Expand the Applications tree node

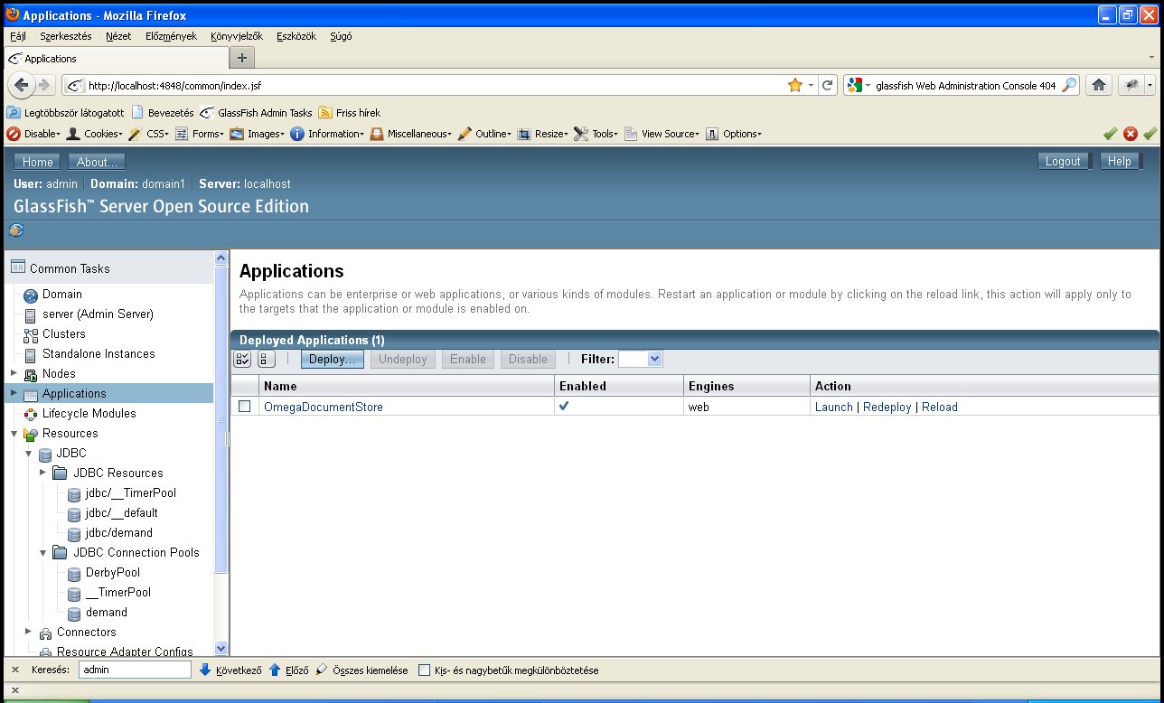[x=14, y=393]
